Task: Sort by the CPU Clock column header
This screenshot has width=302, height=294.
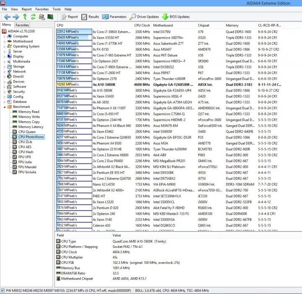Action: [x=142, y=25]
